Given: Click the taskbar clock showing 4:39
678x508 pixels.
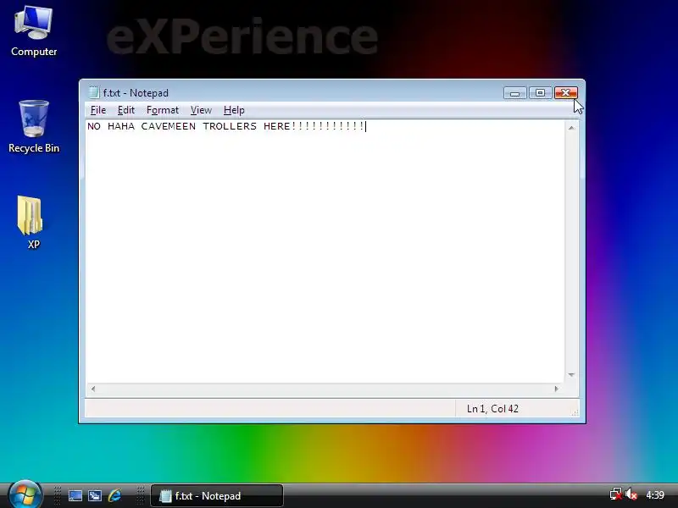Looking at the screenshot, I should (655, 495).
